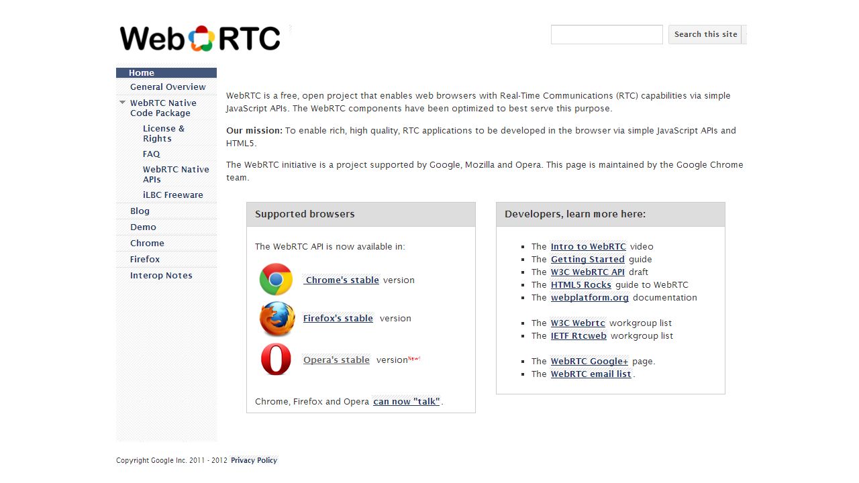This screenshot has width=859, height=483.
Task: Open the Chrome sidebar link
Action: (147, 244)
